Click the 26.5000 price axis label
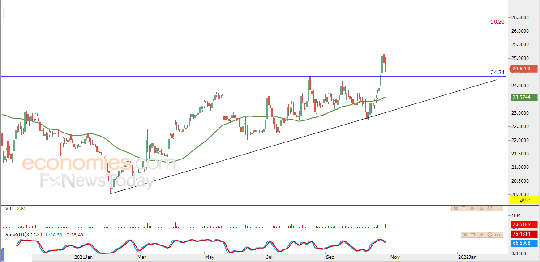Screen dimensions: 540x262 coord(521,17)
